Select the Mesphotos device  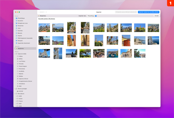click(x=21, y=48)
